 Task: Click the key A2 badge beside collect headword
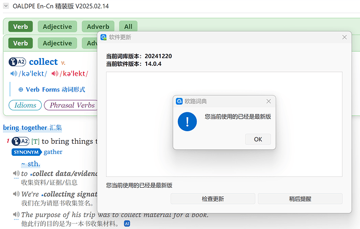[17, 62]
